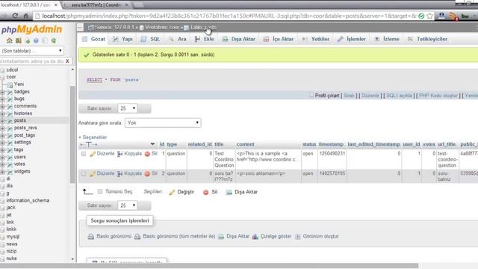This screenshot has width=478, height=269.
Task: Open the Ara search tab
Action: tap(178, 39)
